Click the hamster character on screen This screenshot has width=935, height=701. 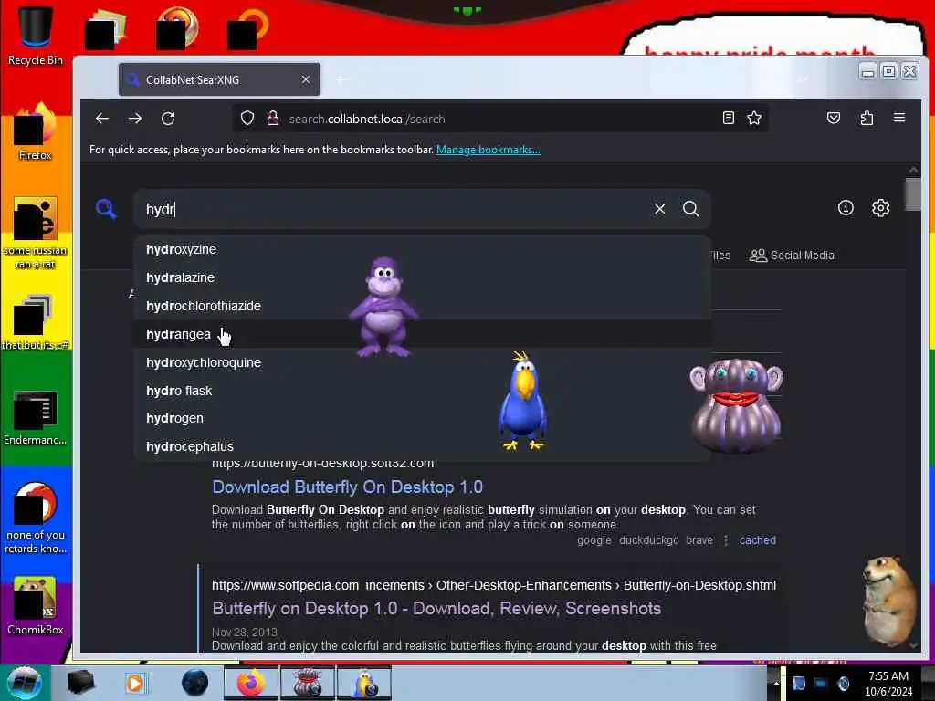coord(888,601)
